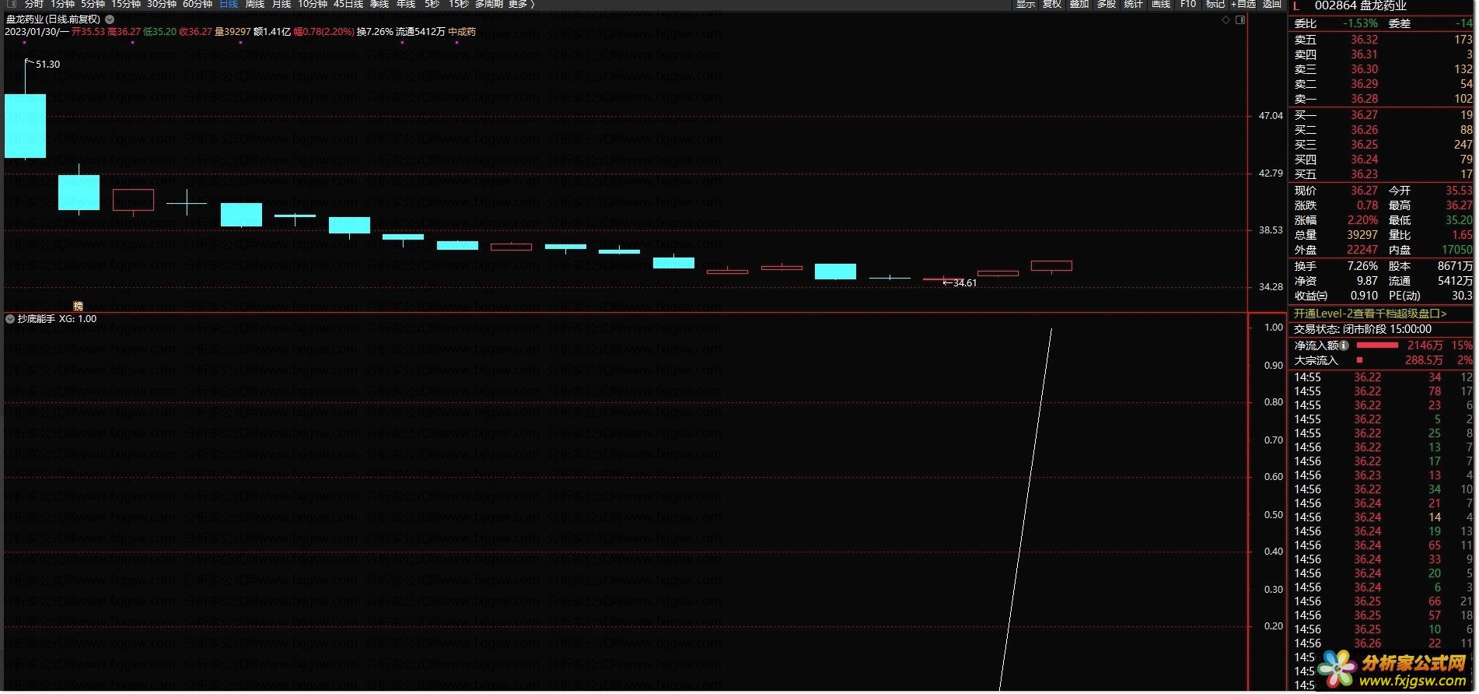
Task: Select the 买一 36.27 order row
Action: pos(1383,115)
